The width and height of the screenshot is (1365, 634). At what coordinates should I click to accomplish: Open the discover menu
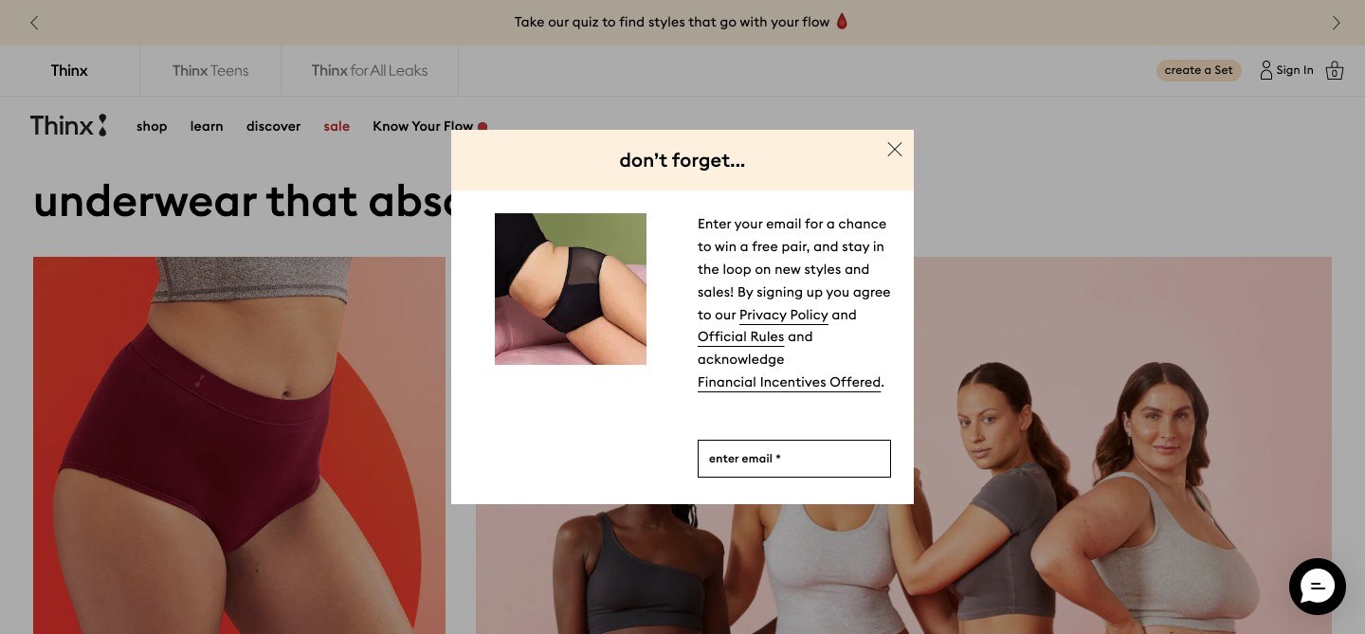[x=273, y=126]
